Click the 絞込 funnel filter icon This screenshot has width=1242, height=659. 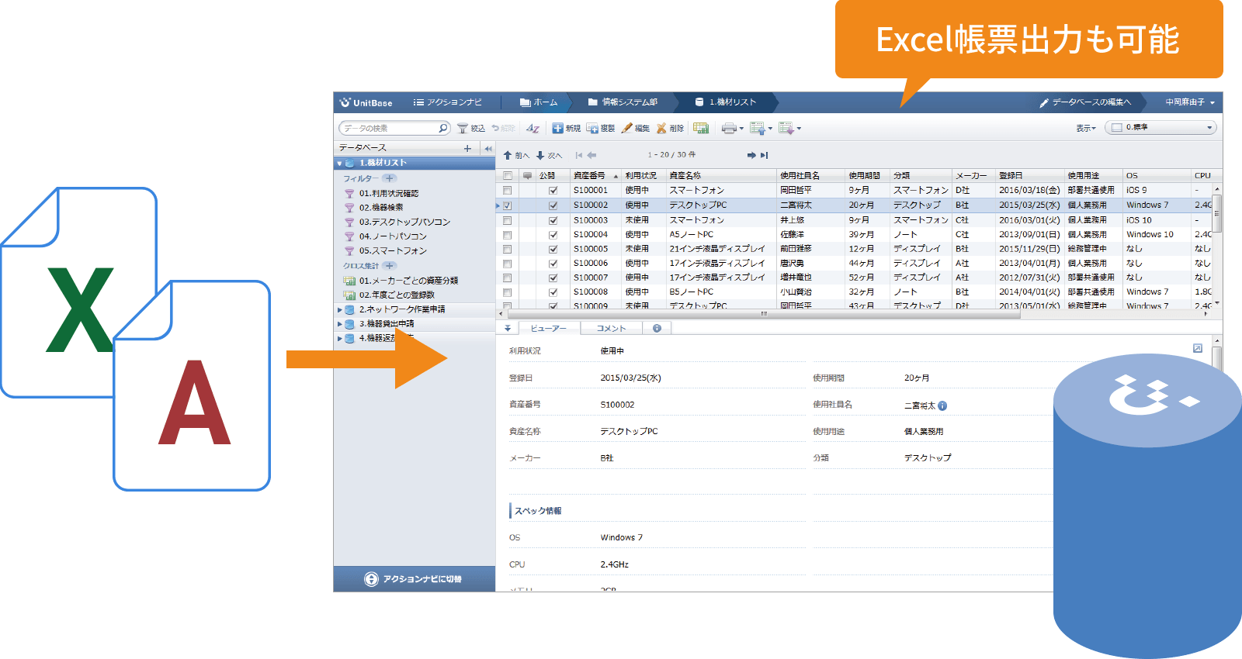pos(463,129)
